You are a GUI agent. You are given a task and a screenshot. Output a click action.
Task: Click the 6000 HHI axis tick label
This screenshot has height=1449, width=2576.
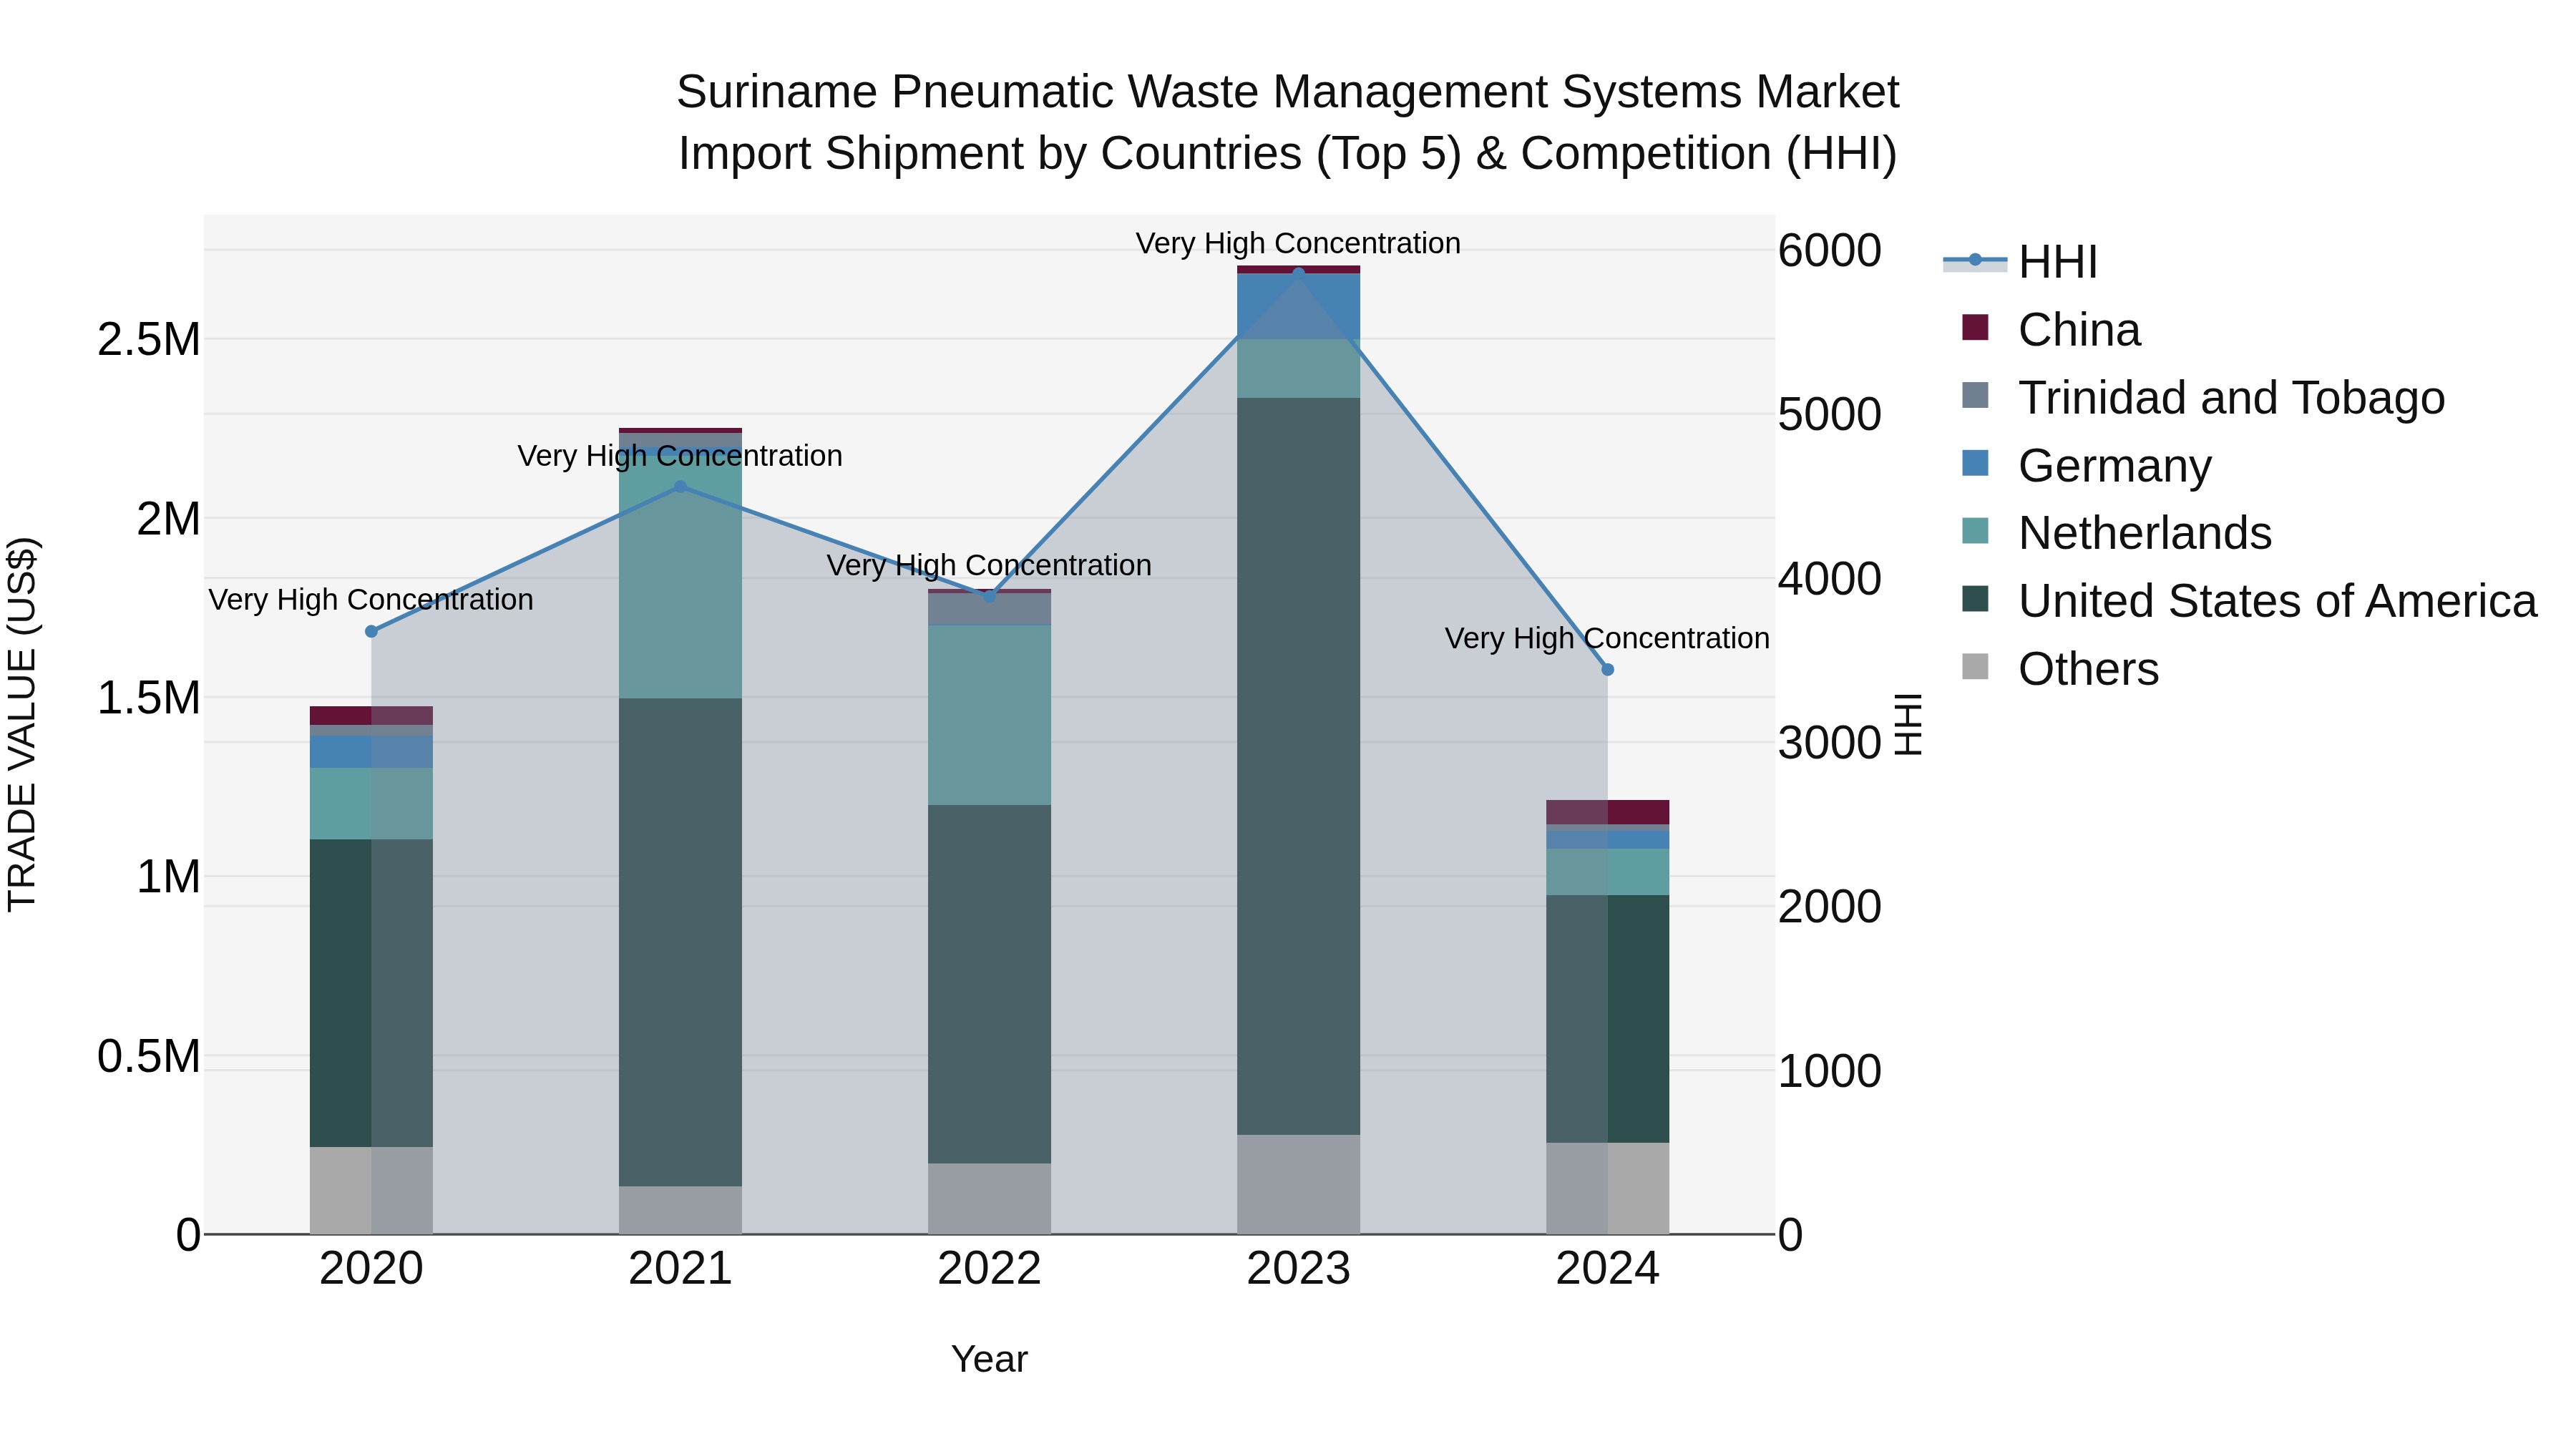[x=1830, y=250]
